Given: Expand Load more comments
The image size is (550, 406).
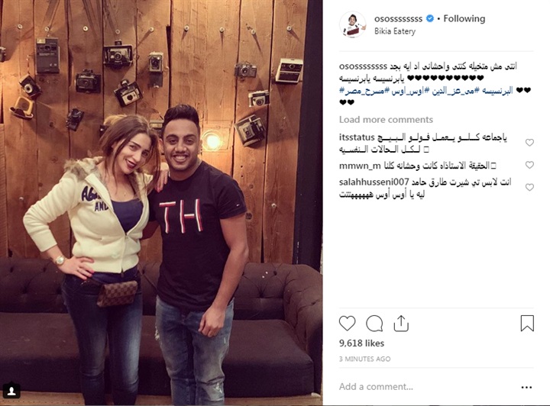Looking at the screenshot, I should point(386,120).
